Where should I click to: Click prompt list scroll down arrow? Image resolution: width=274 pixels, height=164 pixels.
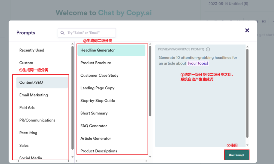pyautogui.click(x=150, y=157)
